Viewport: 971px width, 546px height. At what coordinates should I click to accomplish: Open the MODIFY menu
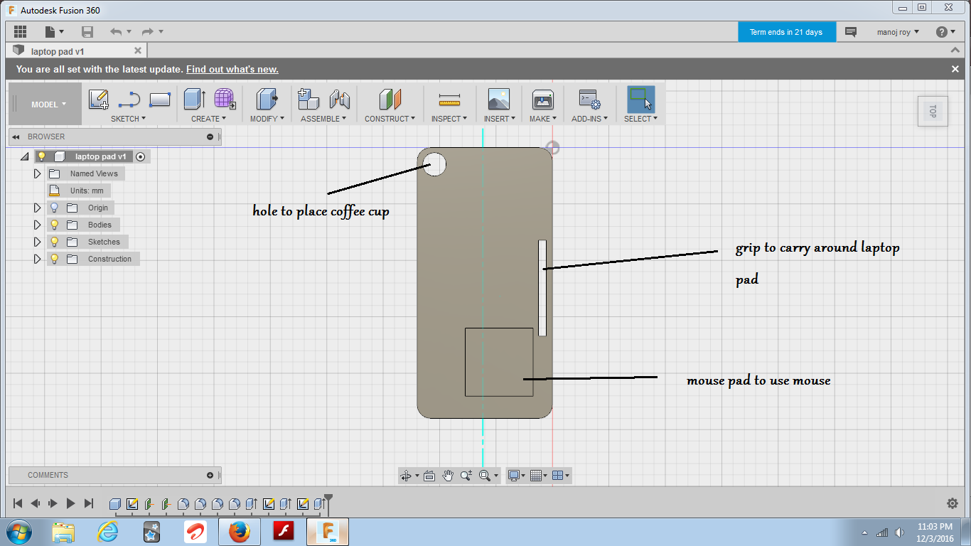pyautogui.click(x=267, y=118)
